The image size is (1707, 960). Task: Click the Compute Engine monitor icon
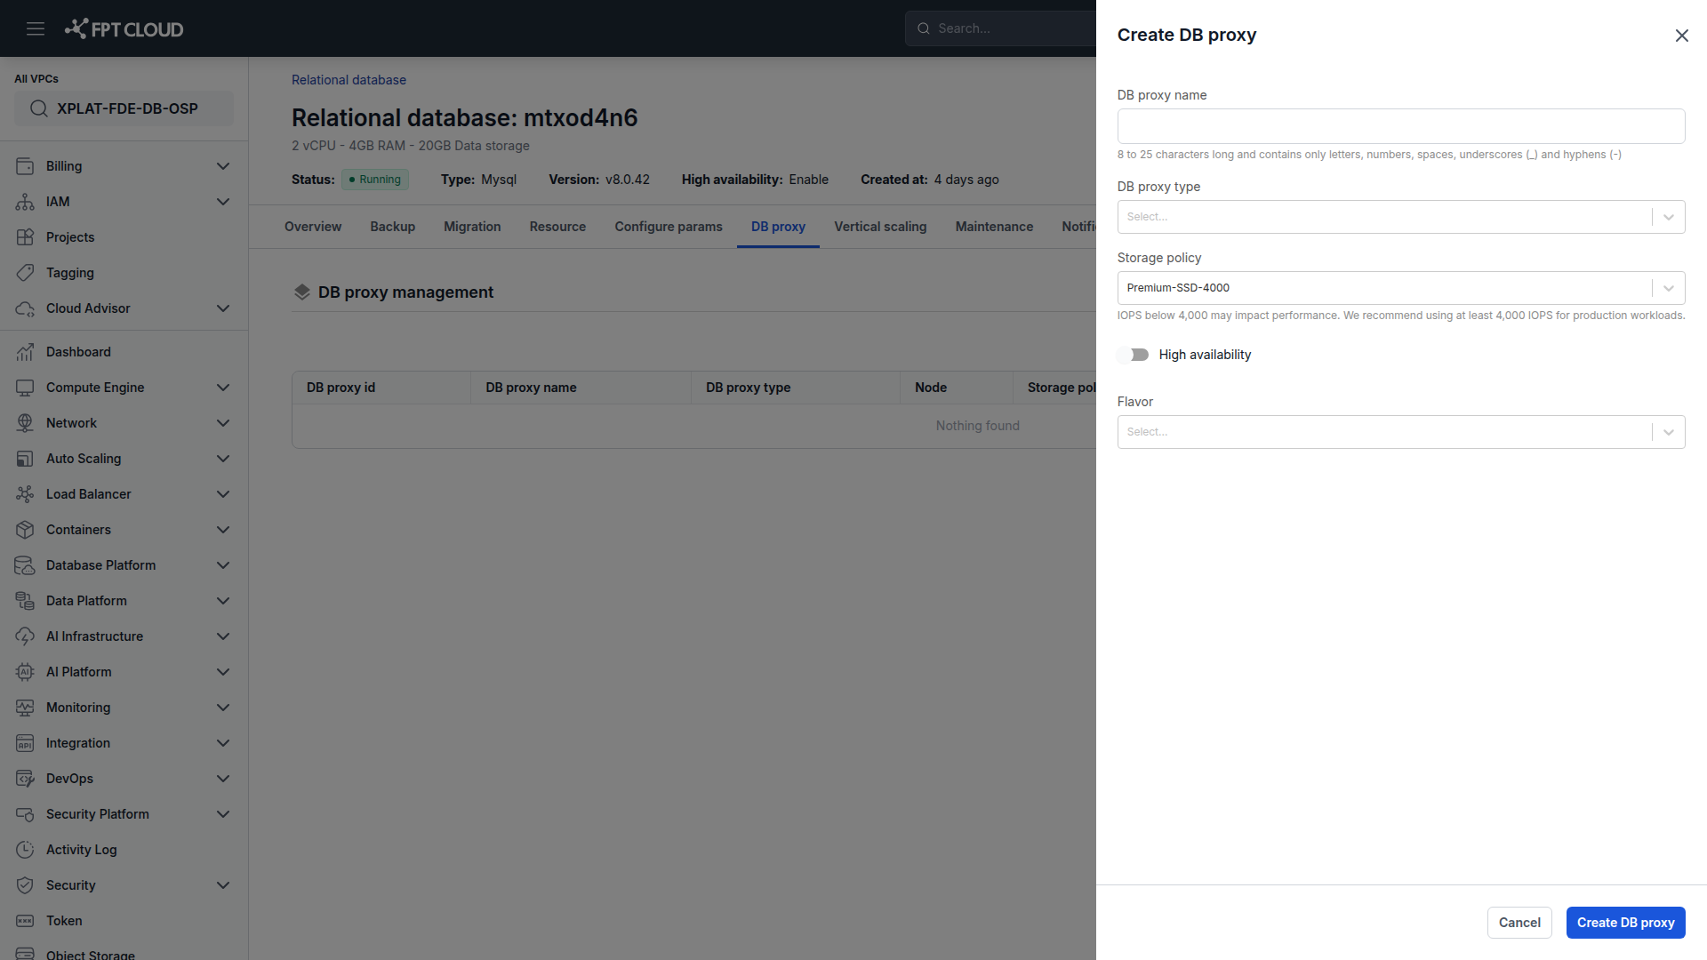25,388
